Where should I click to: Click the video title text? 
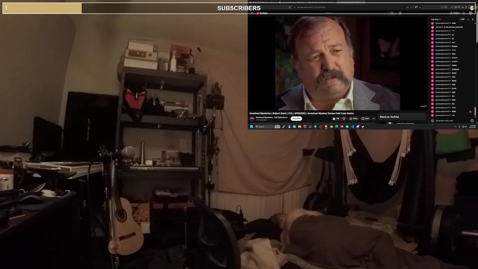coord(302,113)
